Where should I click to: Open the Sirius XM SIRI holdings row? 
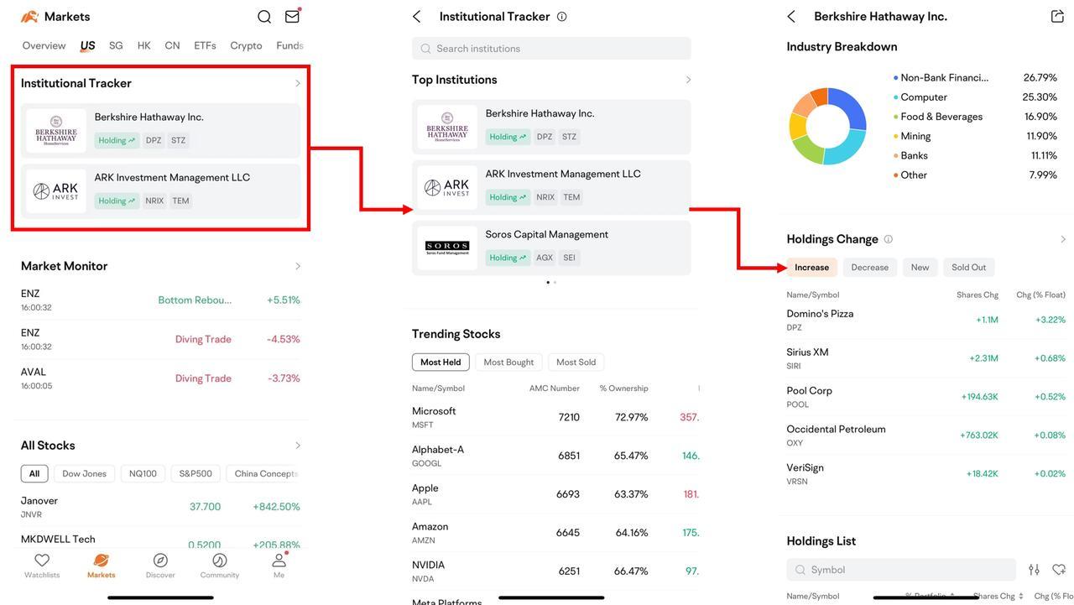coord(926,358)
